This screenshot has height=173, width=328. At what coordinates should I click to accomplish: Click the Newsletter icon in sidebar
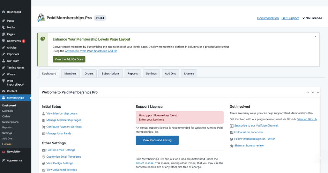tap(3, 152)
